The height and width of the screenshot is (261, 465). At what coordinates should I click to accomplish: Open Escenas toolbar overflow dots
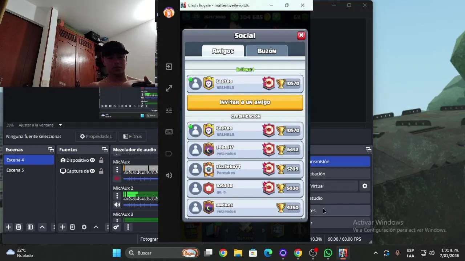(54, 227)
